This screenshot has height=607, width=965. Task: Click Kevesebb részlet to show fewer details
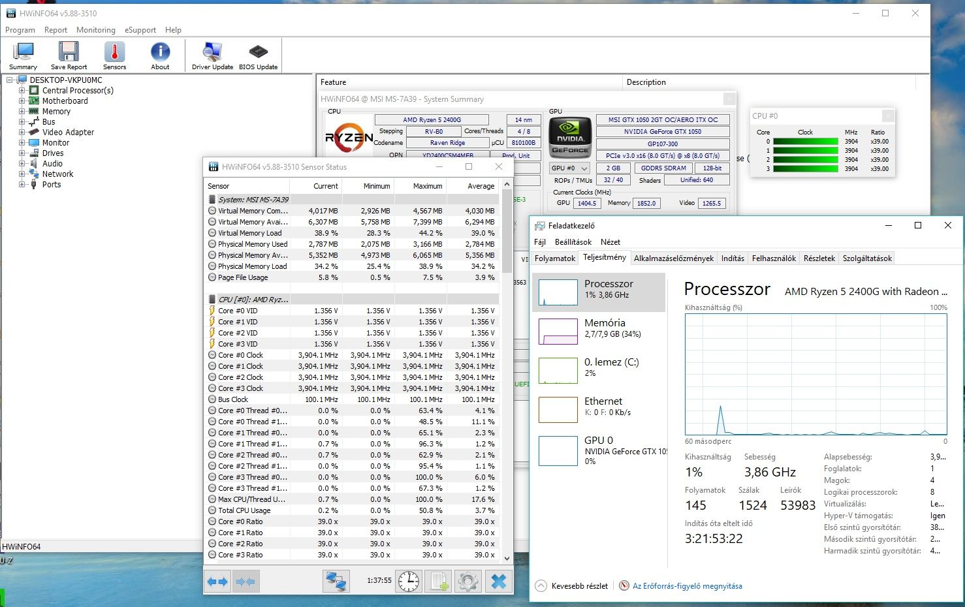pos(580,586)
